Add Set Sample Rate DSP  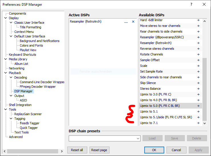[x=198, y=71]
